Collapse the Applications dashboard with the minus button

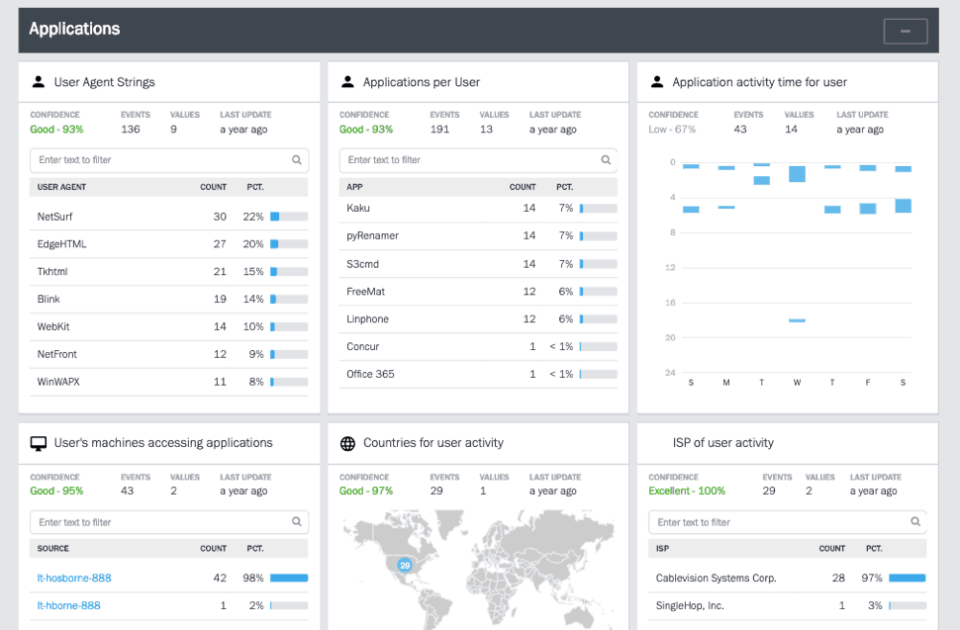point(906,30)
